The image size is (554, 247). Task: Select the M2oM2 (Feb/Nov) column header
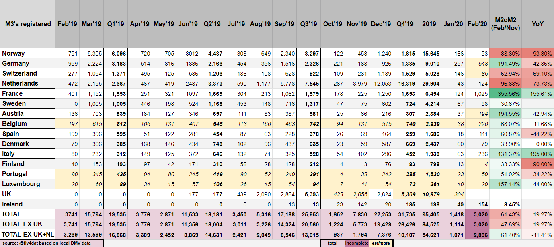[x=506, y=24]
